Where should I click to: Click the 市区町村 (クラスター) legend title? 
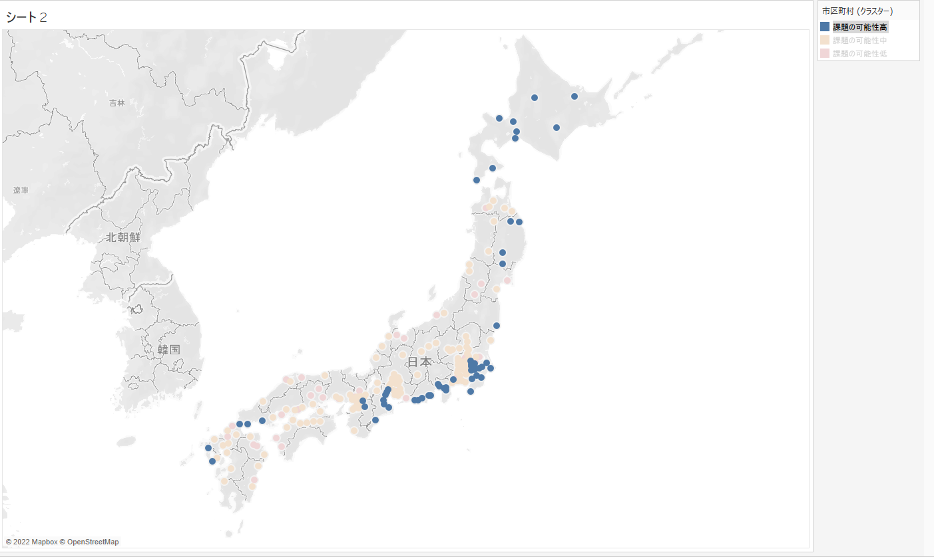pos(857,11)
